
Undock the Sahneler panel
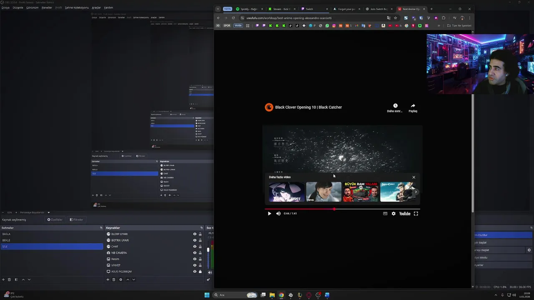(x=101, y=228)
